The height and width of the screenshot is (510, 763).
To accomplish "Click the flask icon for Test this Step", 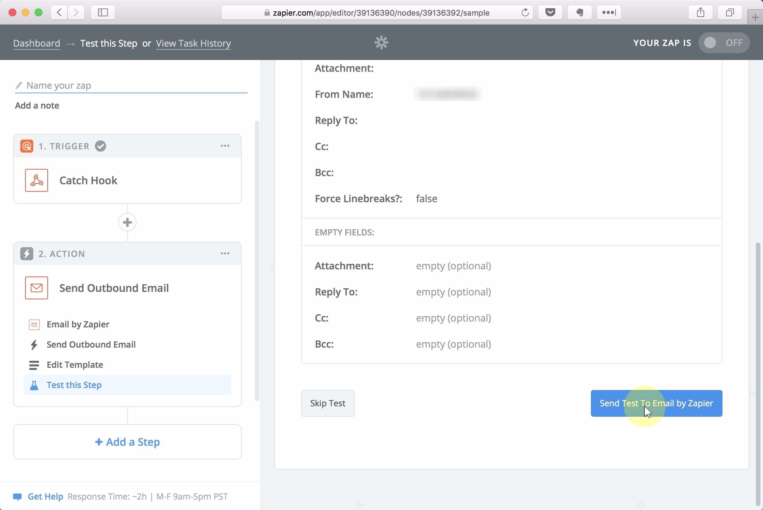I will 34,385.
